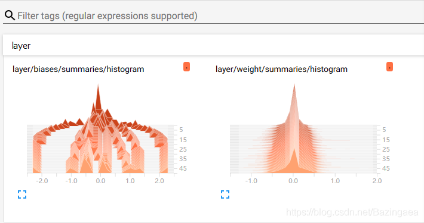Click orange run swatch on weight histogram

click(x=389, y=67)
